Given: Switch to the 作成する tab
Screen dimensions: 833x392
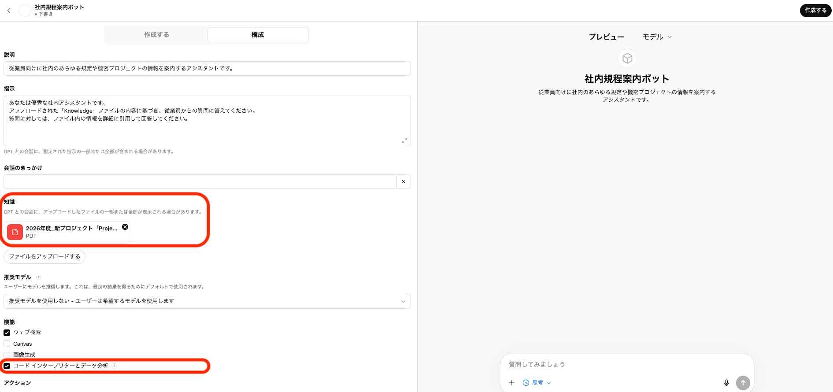Looking at the screenshot, I should pyautogui.click(x=156, y=35).
